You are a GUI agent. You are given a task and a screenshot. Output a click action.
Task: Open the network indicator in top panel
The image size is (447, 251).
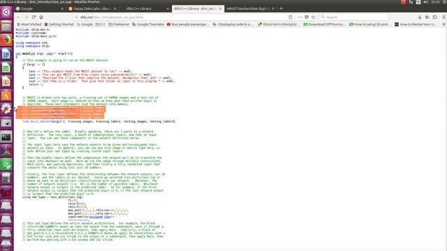tap(411, 2)
